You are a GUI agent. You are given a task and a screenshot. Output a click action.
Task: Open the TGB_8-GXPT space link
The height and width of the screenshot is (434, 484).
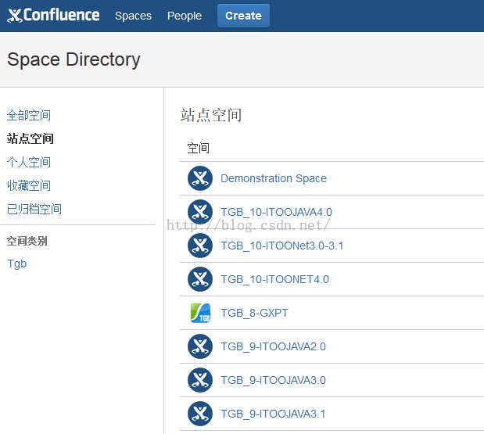click(x=254, y=313)
